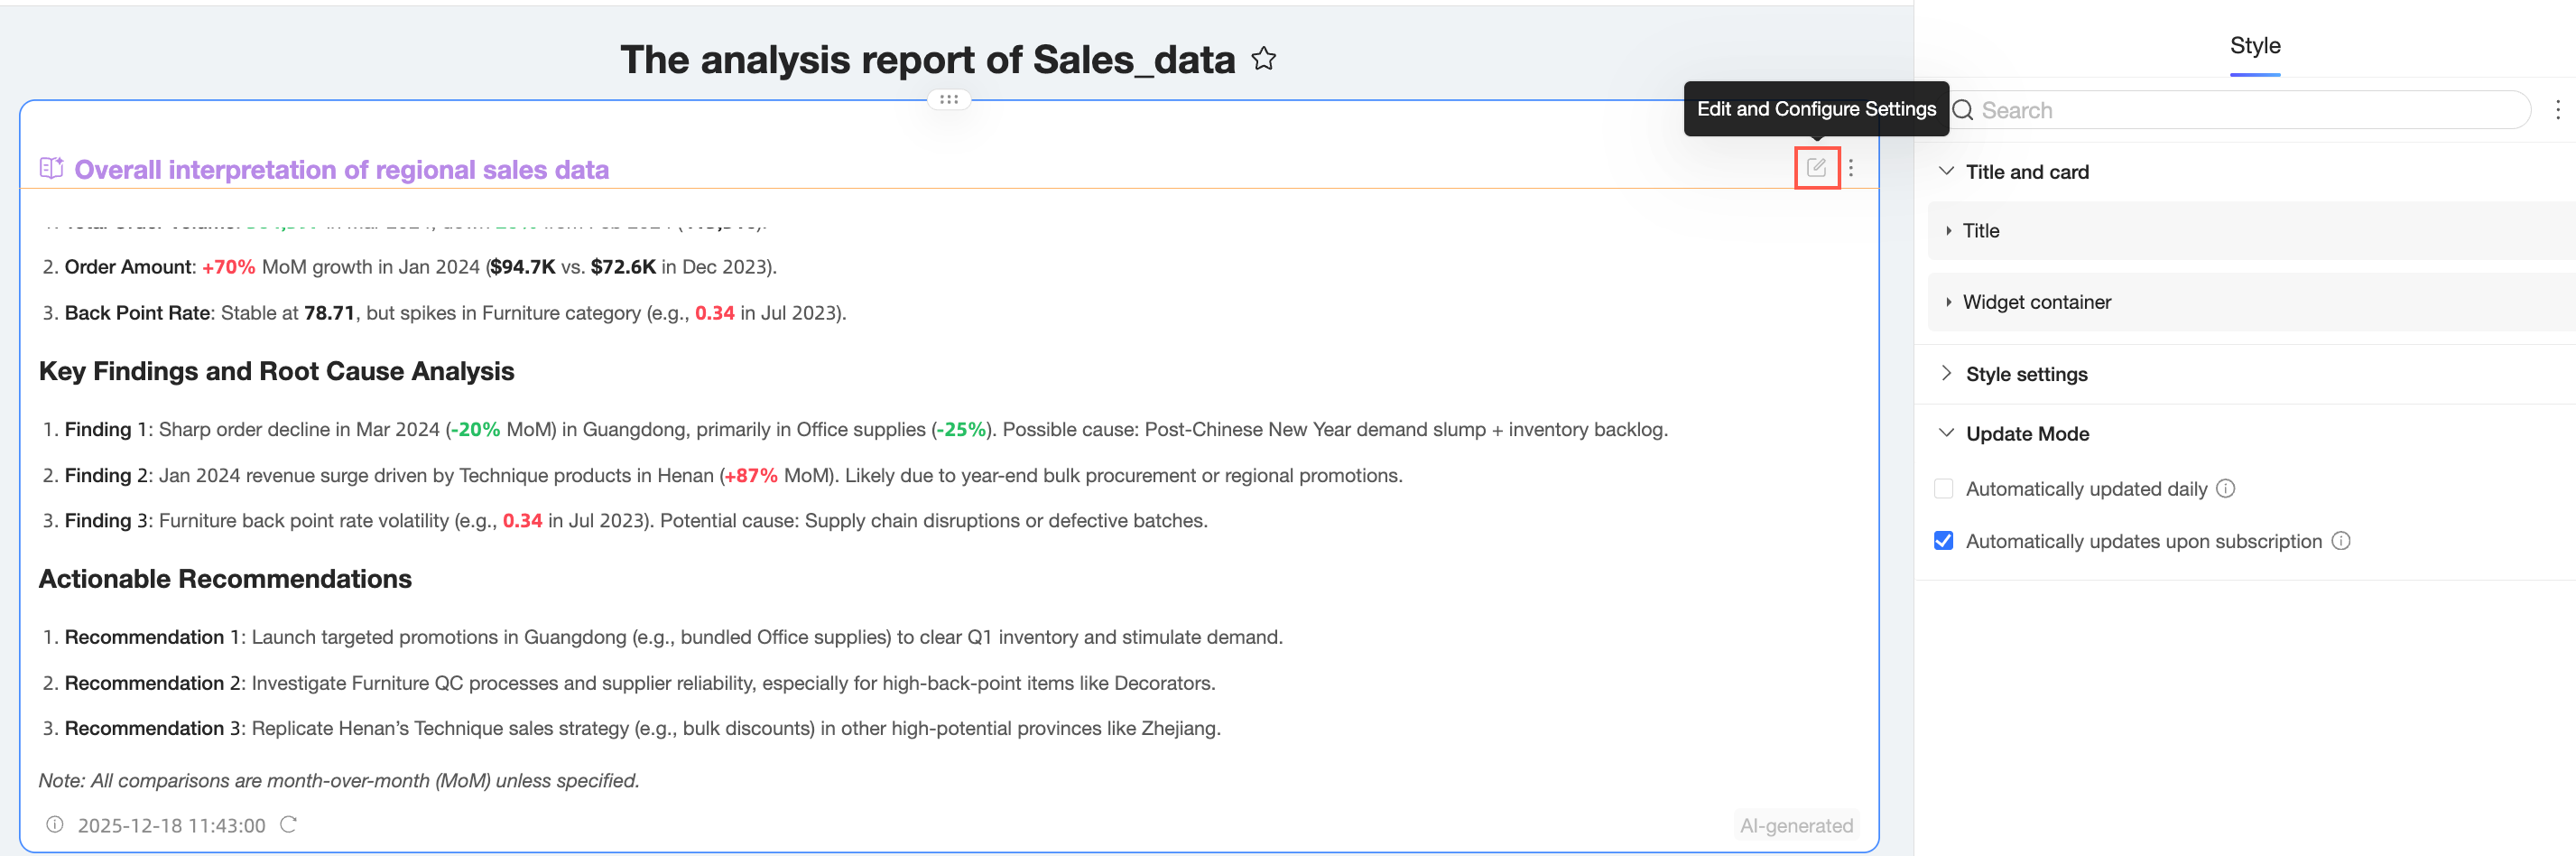This screenshot has width=2576, height=856.
Task: Click the drag handle above the widget card
Action: tap(948, 99)
